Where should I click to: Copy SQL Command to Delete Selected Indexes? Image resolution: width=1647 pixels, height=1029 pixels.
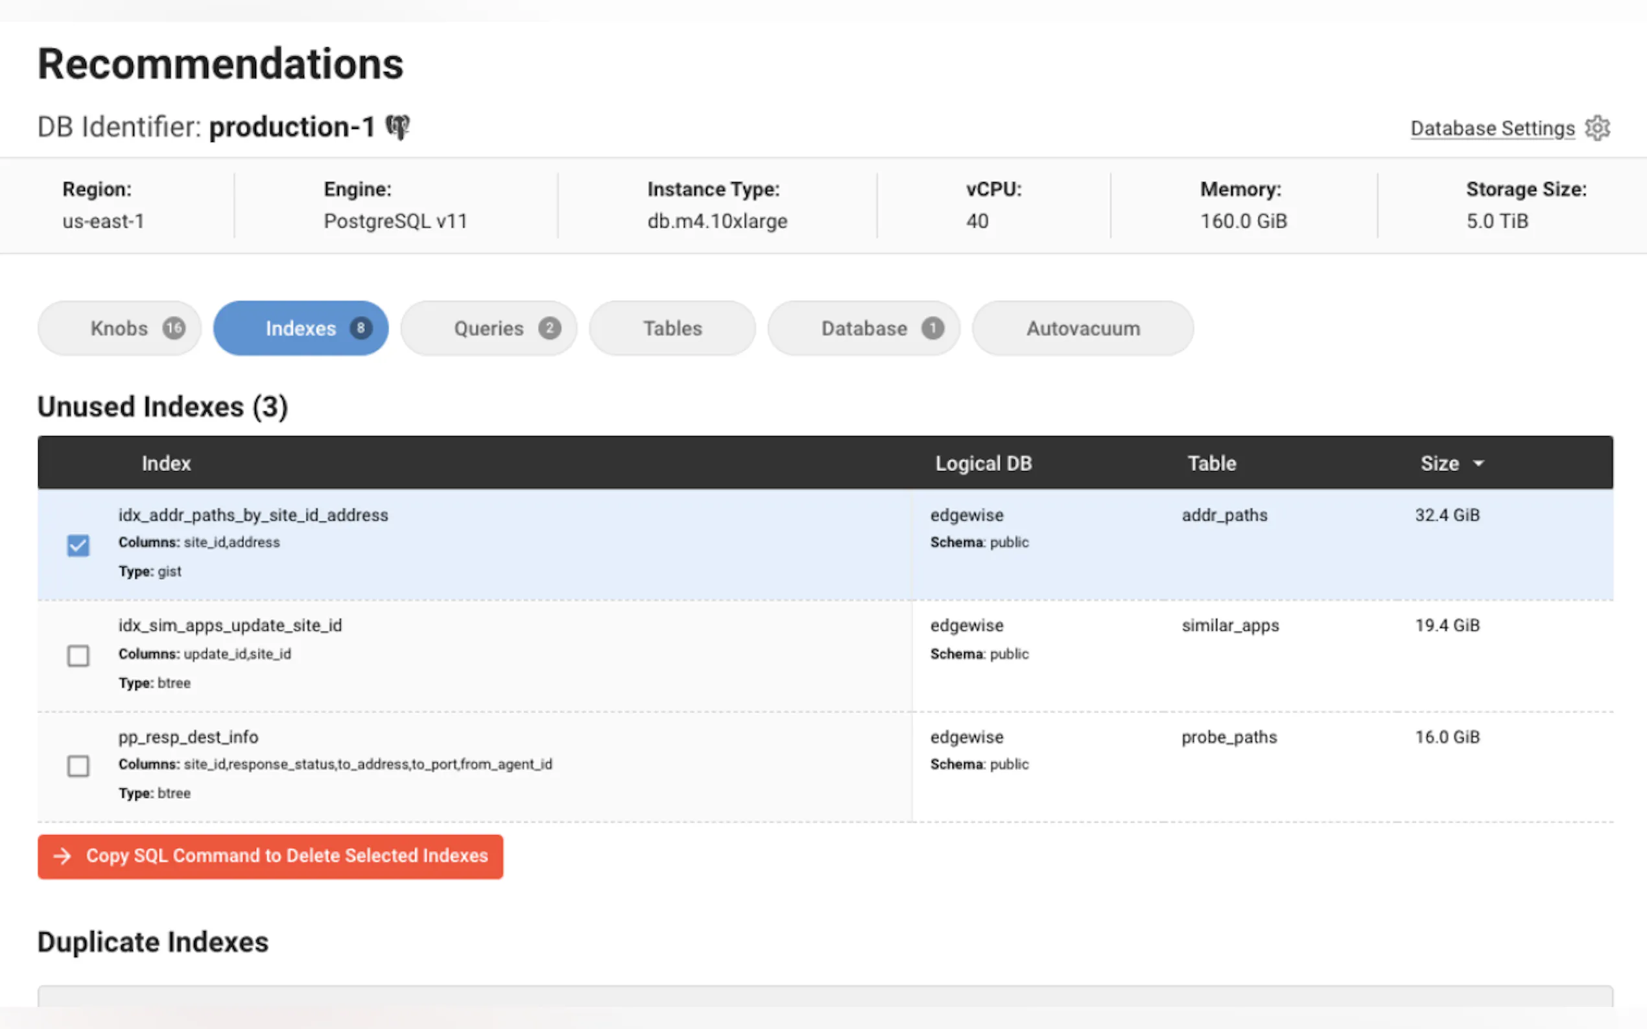click(x=286, y=855)
